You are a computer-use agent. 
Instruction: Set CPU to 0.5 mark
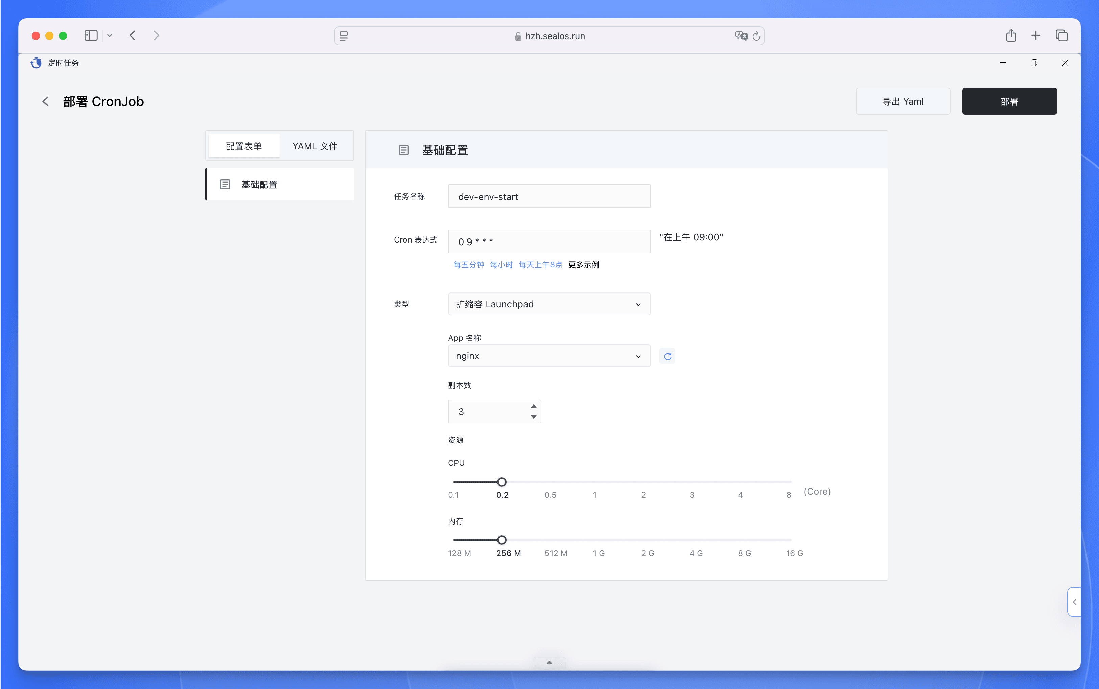pyautogui.click(x=550, y=495)
